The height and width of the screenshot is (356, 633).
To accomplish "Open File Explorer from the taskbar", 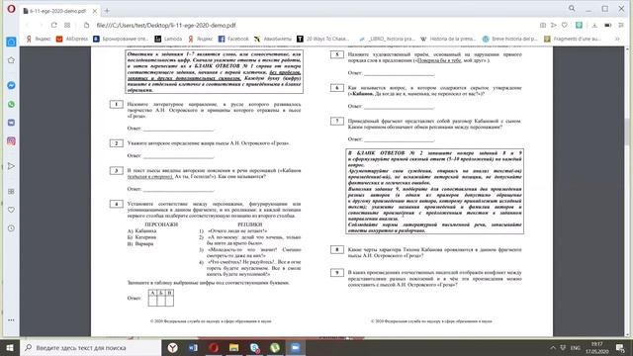I will (x=234, y=347).
